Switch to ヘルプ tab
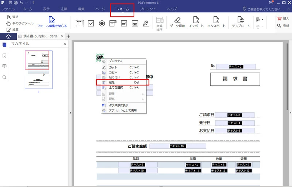This screenshot has height=187, width=292. pyautogui.click(x=172, y=9)
